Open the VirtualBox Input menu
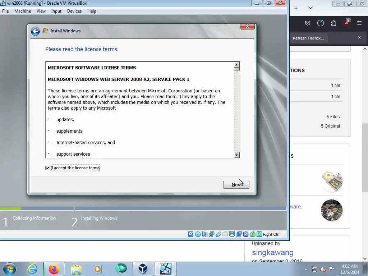Image resolution: width=368 pixels, height=276 pixels. coord(56,11)
